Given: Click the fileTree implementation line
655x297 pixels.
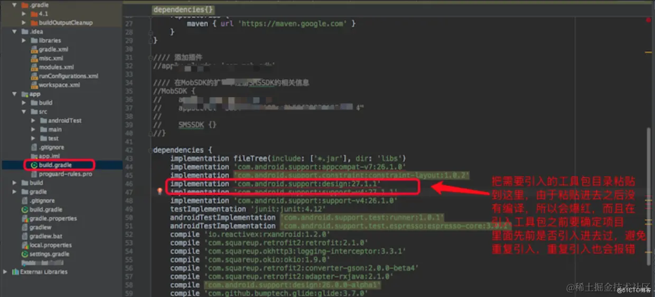Looking at the screenshot, I should click(288, 158).
